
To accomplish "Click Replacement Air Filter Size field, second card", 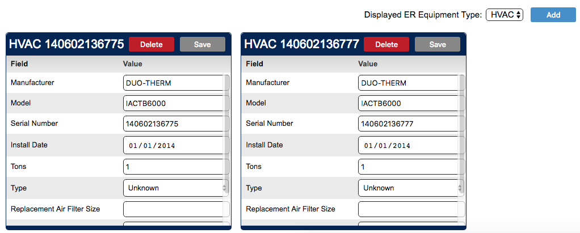I will [409, 209].
